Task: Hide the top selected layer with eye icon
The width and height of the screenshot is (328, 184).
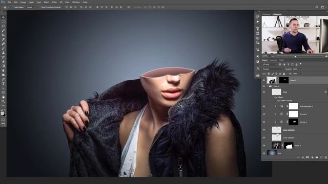Action: [264, 80]
